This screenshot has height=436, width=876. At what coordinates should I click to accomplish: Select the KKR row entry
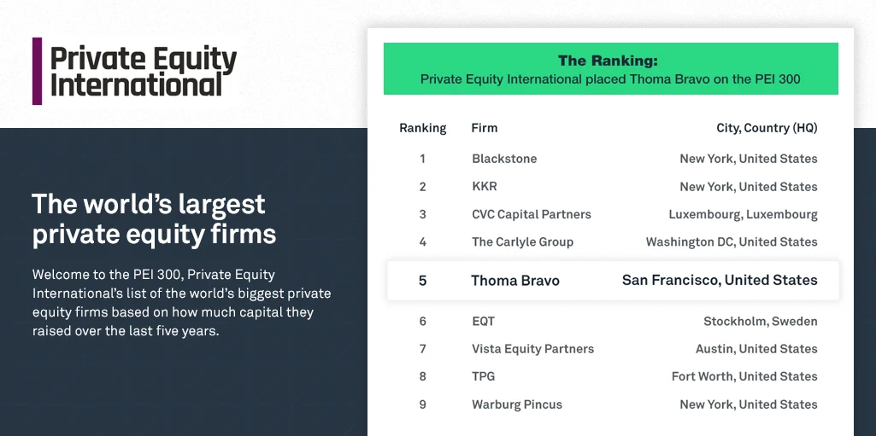click(484, 187)
